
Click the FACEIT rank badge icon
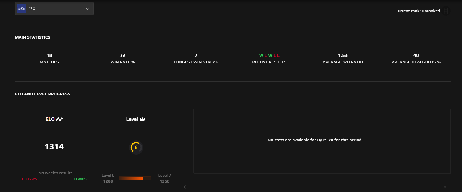pos(446,11)
